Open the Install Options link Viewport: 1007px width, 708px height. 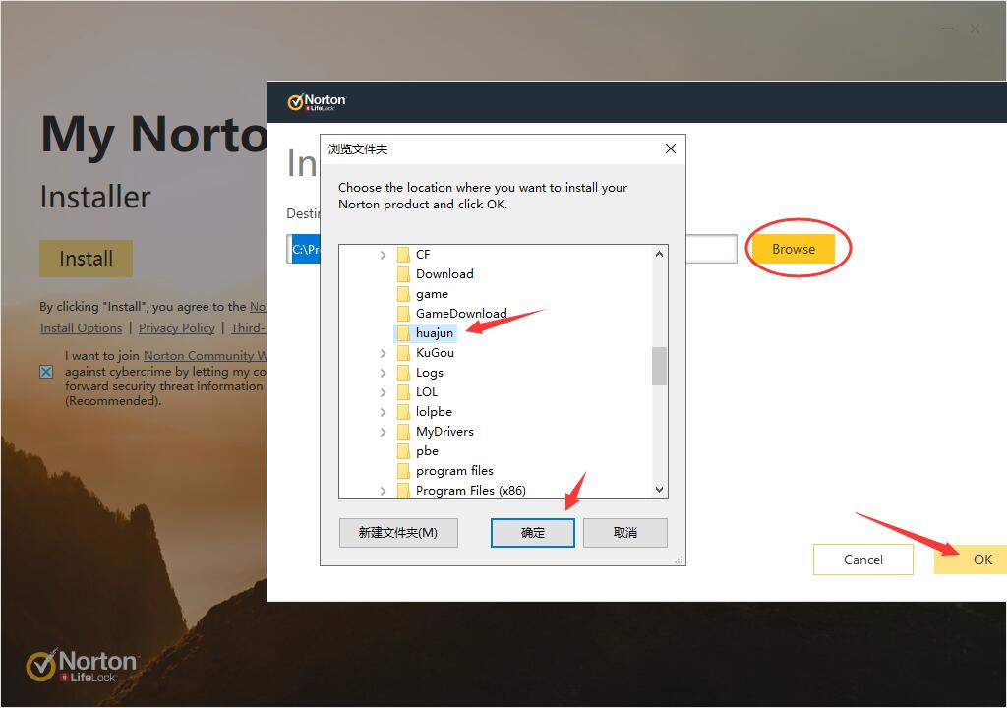pyautogui.click(x=81, y=327)
